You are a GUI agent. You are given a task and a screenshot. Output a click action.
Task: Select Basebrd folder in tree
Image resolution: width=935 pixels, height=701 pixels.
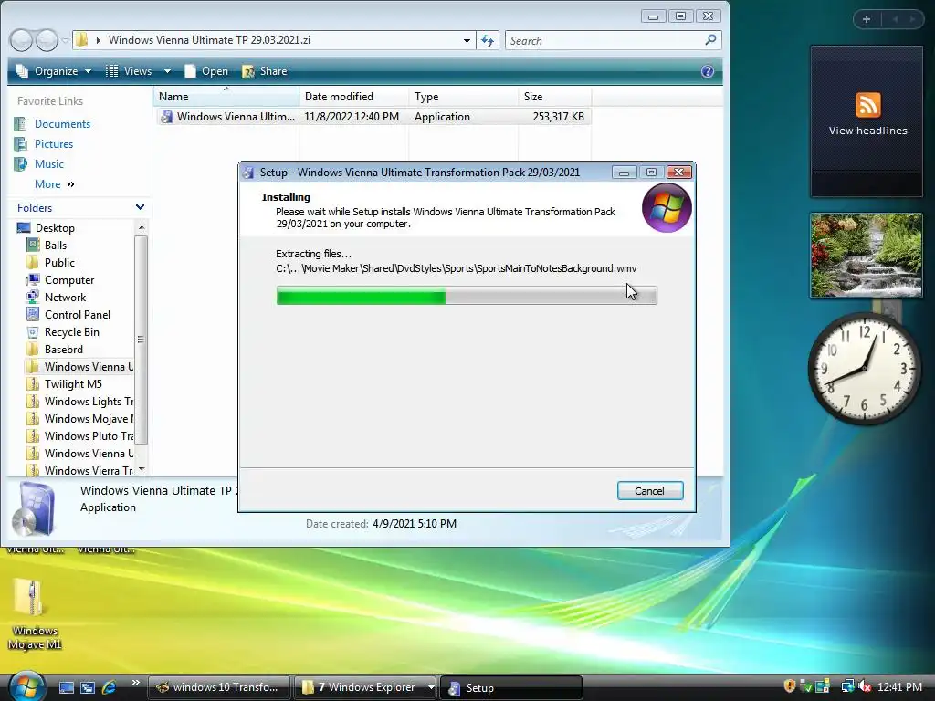63,349
